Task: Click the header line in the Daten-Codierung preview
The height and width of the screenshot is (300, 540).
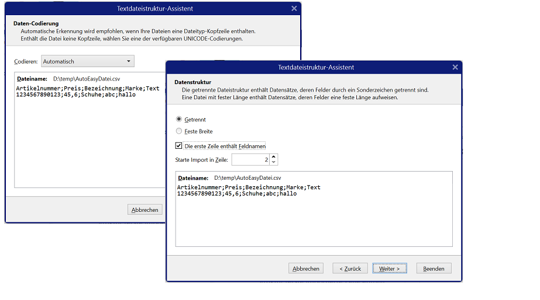Action: tap(88, 89)
